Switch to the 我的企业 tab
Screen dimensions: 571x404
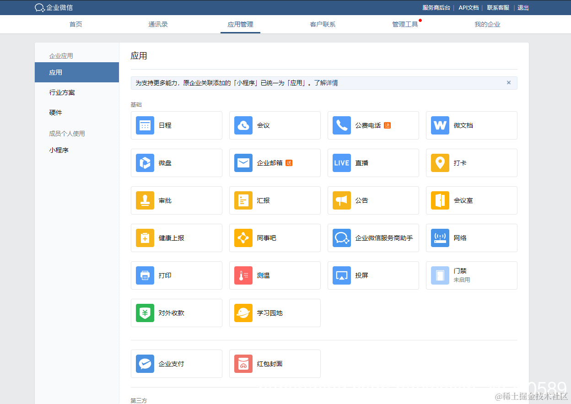pyautogui.click(x=488, y=24)
